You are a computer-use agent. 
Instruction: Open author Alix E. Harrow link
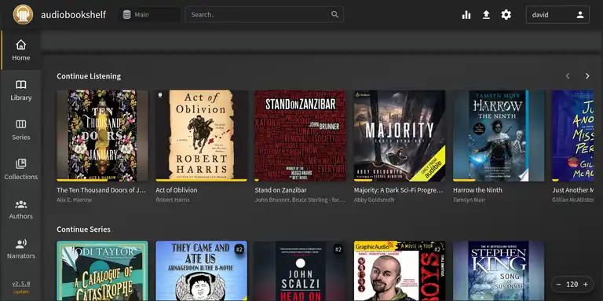pos(75,200)
